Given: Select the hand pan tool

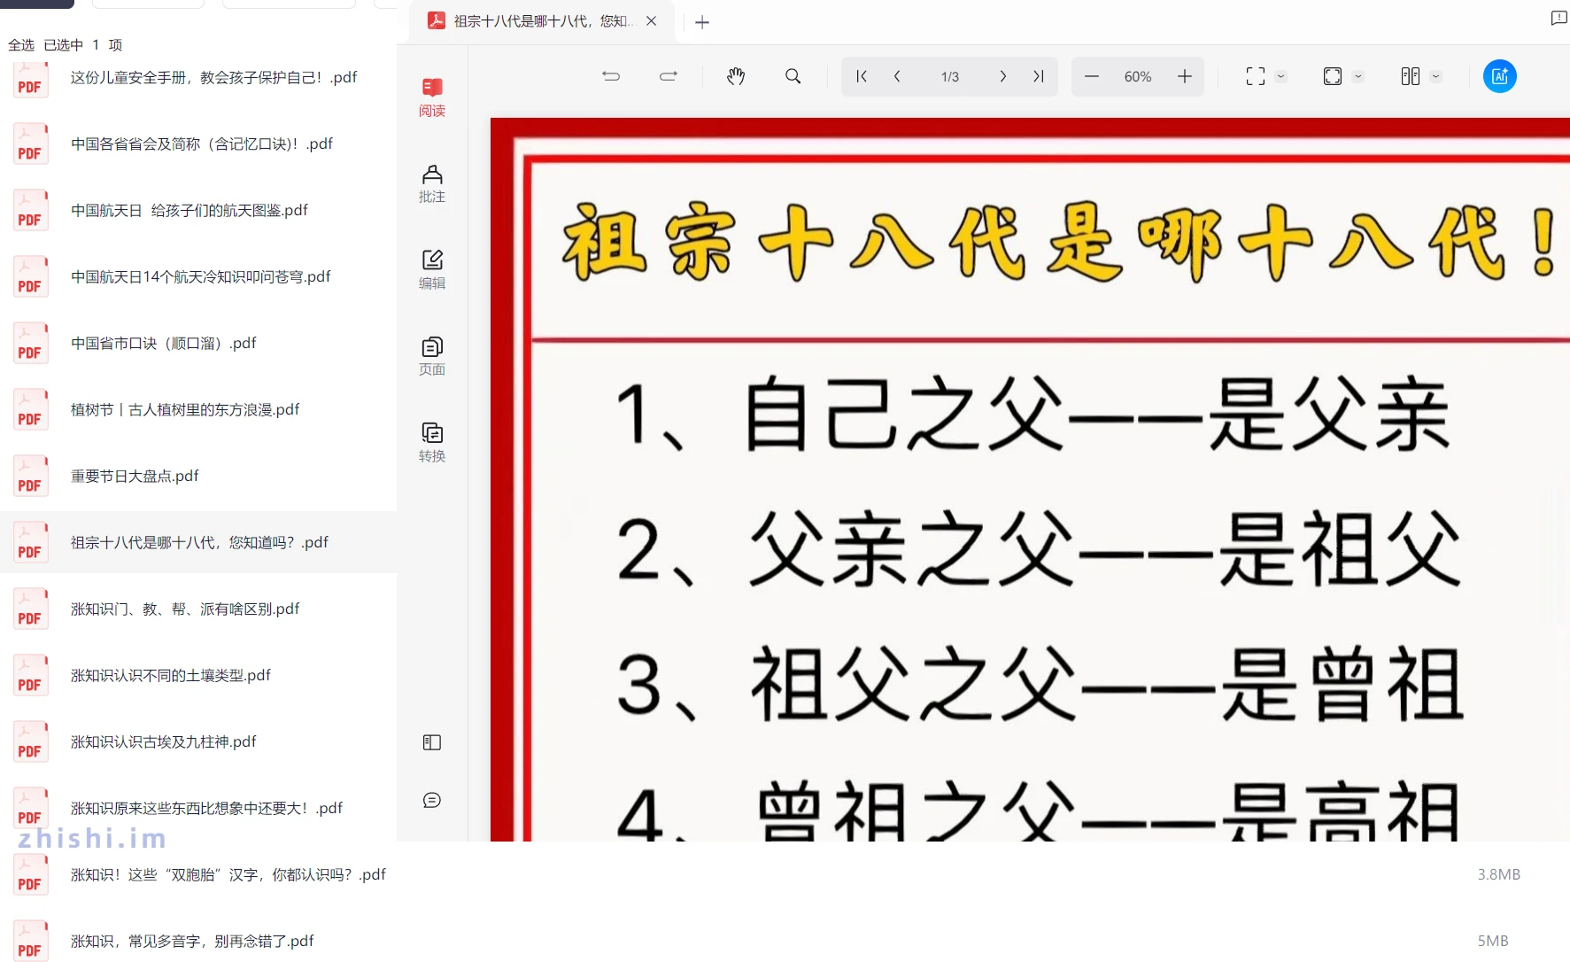Looking at the screenshot, I should [x=736, y=76].
